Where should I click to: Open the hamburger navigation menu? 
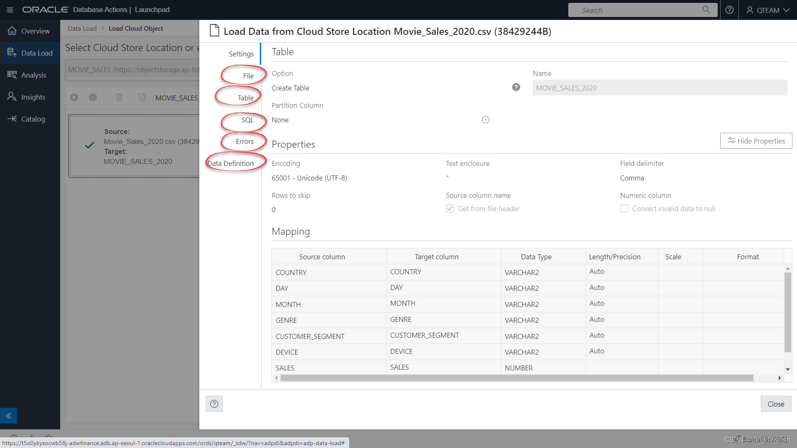10,10
